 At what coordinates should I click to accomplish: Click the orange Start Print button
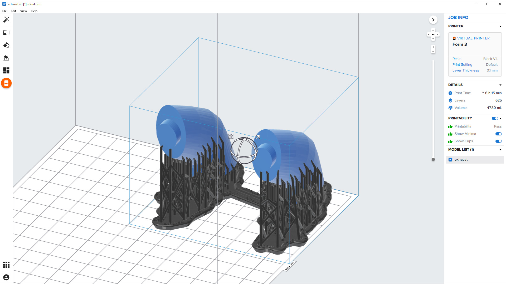pyautogui.click(x=6, y=83)
